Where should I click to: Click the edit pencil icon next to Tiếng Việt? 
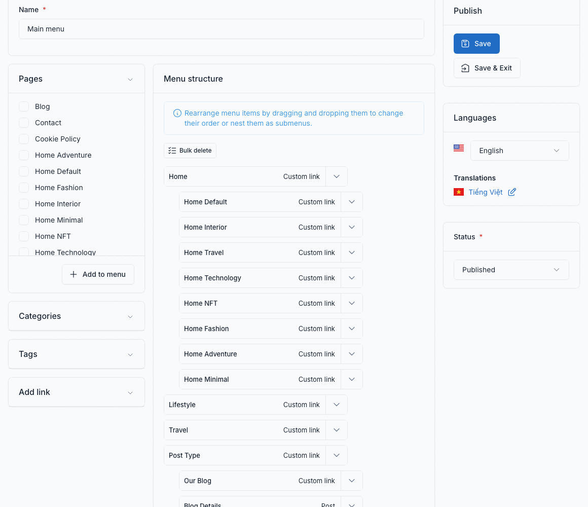(512, 192)
